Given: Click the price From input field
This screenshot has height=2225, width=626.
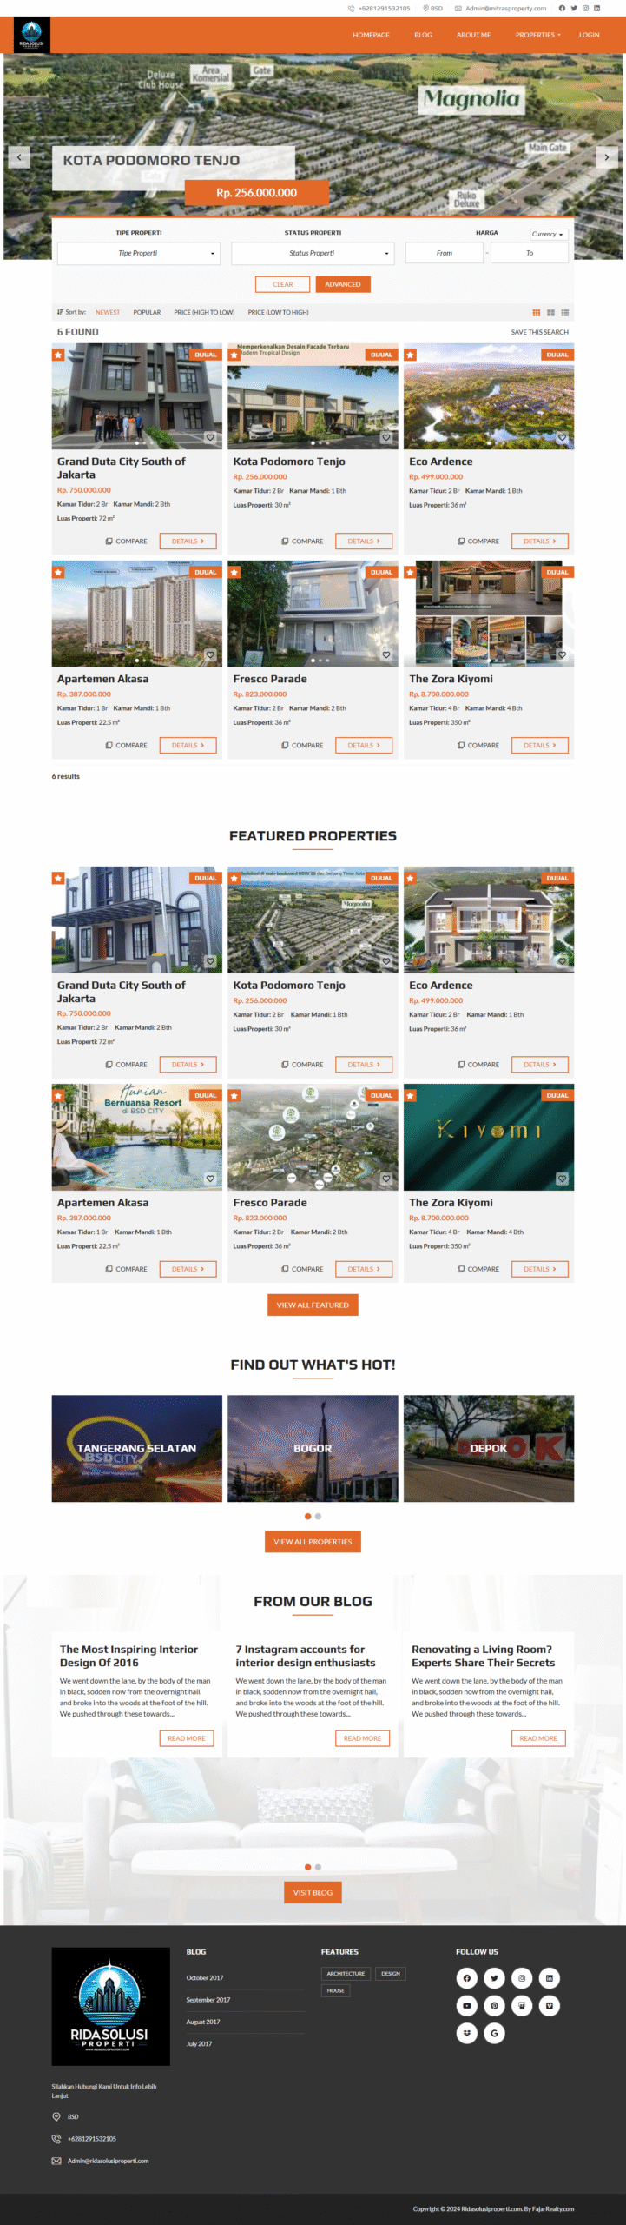Looking at the screenshot, I should tap(445, 253).
